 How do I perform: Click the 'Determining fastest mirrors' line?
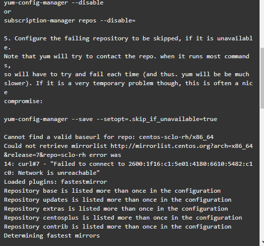click(x=52, y=236)
